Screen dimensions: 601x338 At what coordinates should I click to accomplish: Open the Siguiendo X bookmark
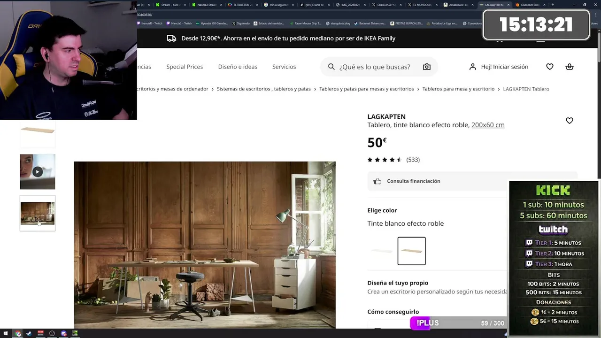(241, 23)
